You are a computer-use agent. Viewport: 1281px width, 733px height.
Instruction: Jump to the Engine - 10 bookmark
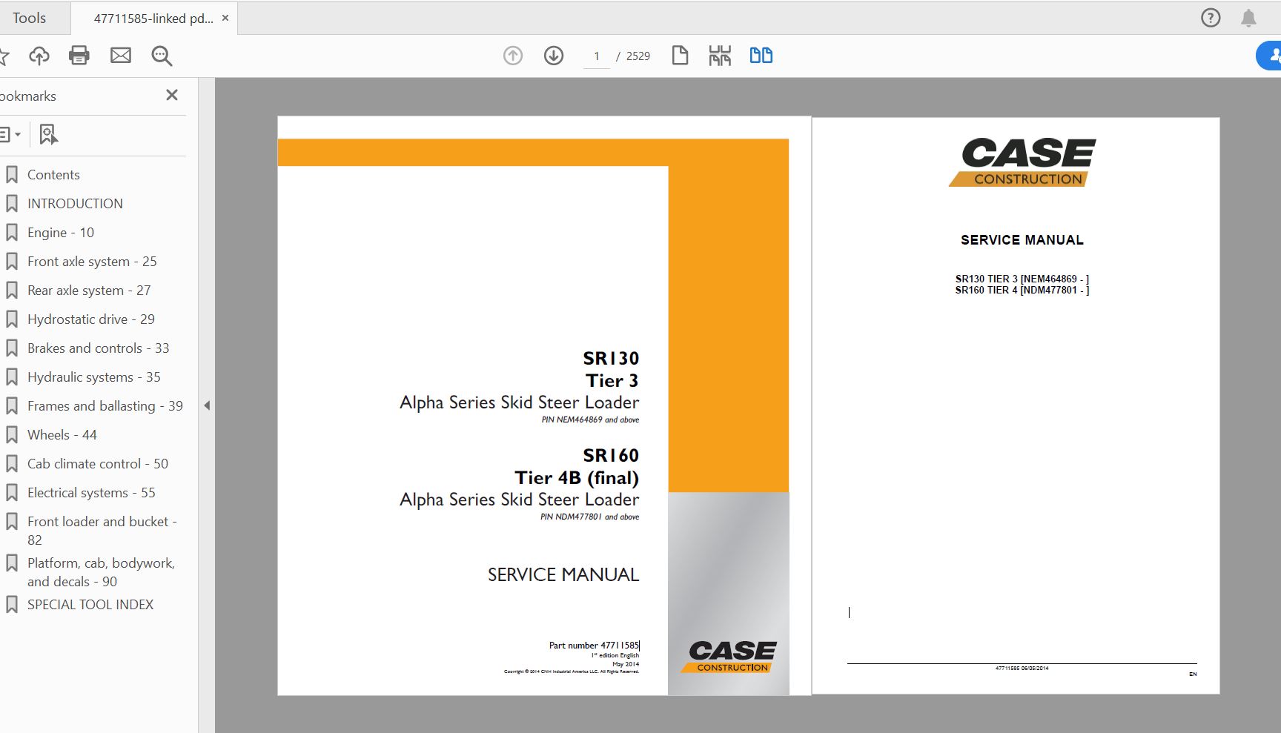click(x=61, y=233)
